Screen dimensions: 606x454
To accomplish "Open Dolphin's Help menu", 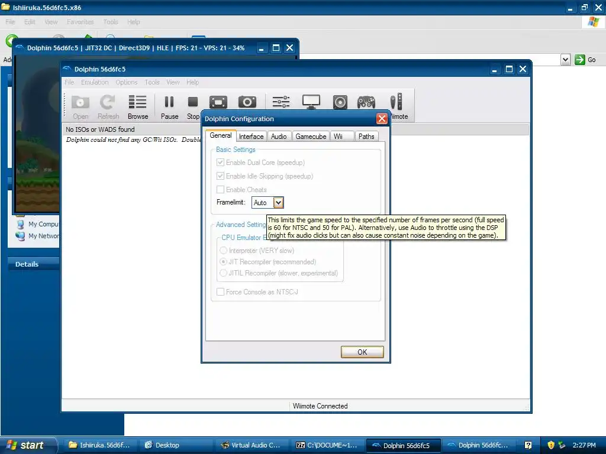I will (x=192, y=82).
